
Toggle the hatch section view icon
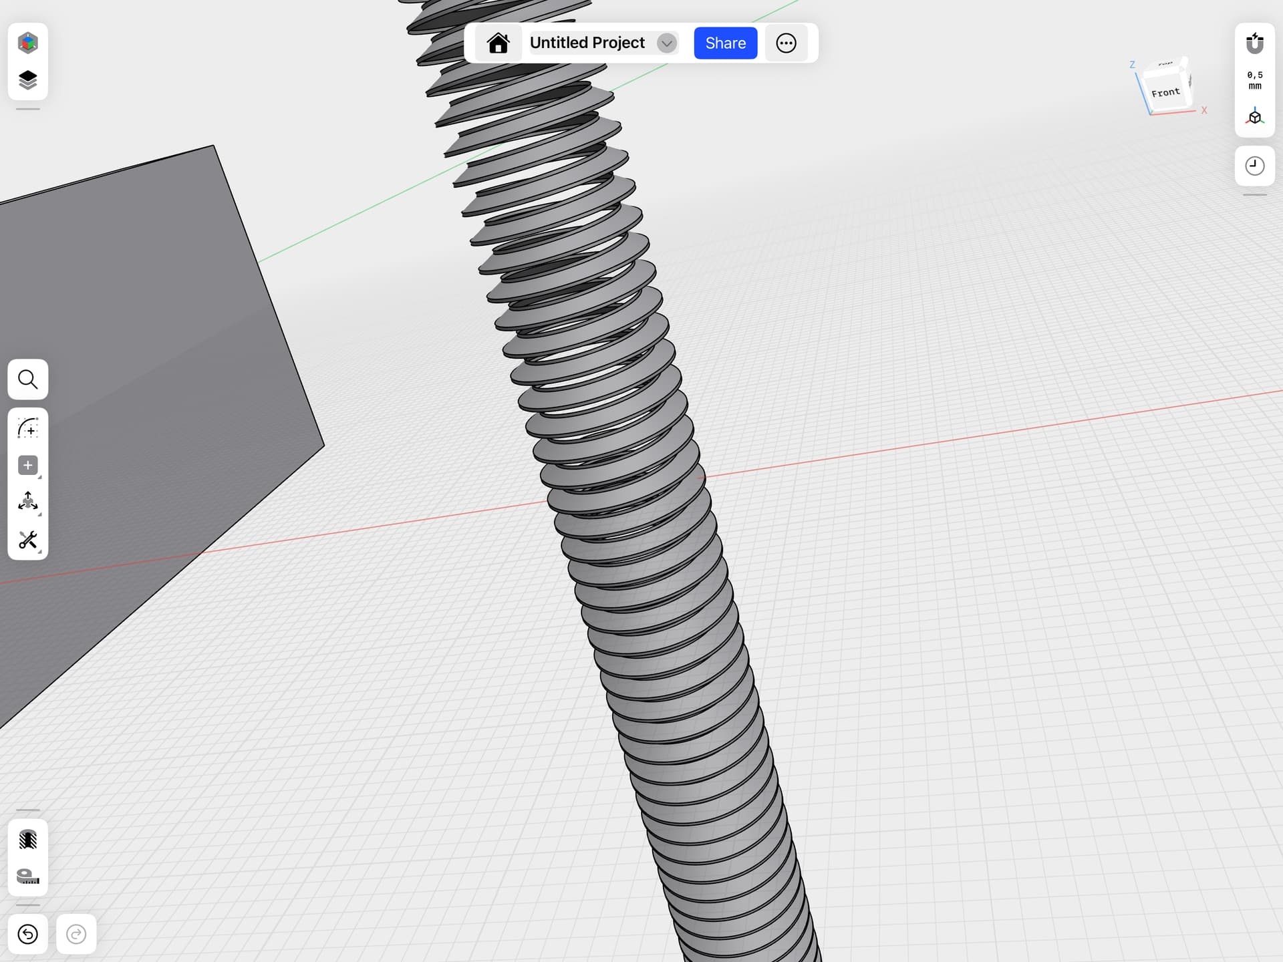27,840
